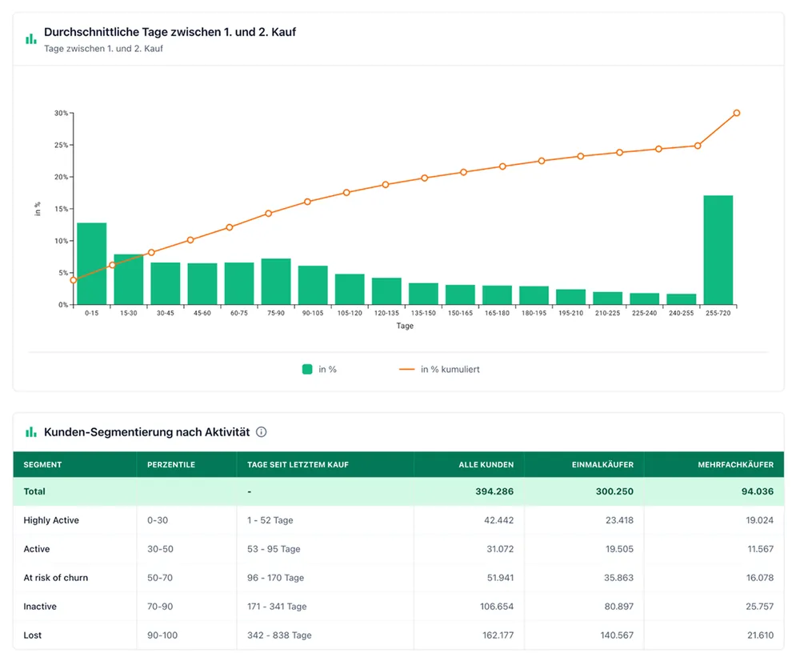The height and width of the screenshot is (661, 800).
Task: Select the 'Highly Active' segment row
Action: 398,520
